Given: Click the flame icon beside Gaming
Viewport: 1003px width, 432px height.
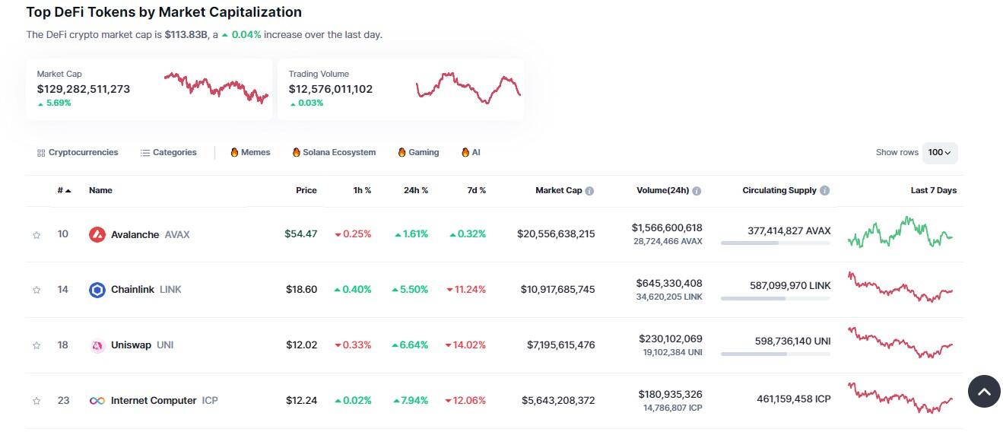Looking at the screenshot, I should (402, 152).
